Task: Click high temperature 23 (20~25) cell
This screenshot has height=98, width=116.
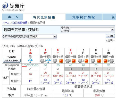Action: [58, 74]
